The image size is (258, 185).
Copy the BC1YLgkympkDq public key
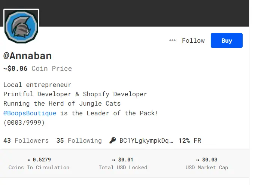(146, 141)
